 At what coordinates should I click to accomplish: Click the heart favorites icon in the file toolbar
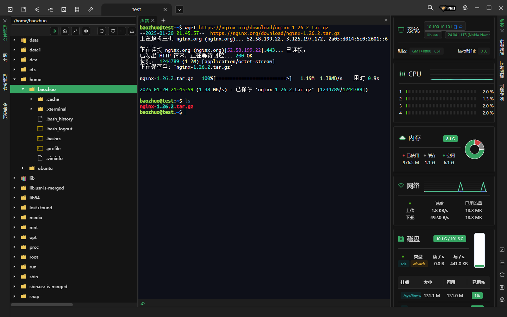coord(113,31)
